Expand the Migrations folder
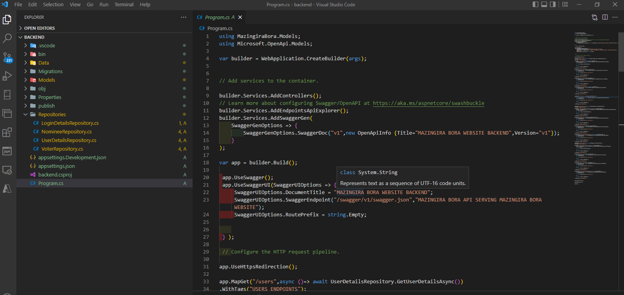Image resolution: width=624 pixels, height=295 pixels. point(50,72)
